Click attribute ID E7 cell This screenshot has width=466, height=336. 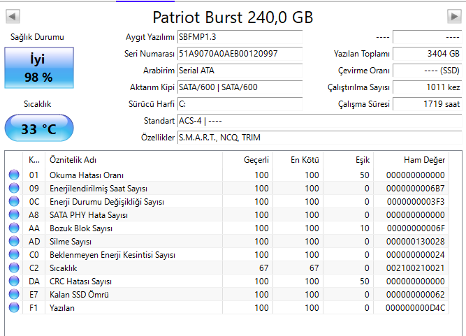pyautogui.click(x=34, y=294)
